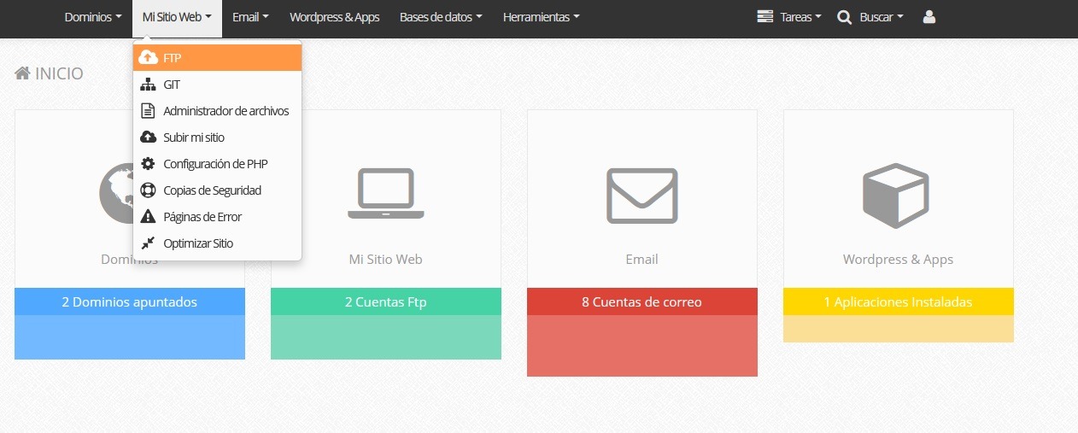Click the laptop icon for Mi Sitio Web
The image size is (1078, 433).
point(385,194)
